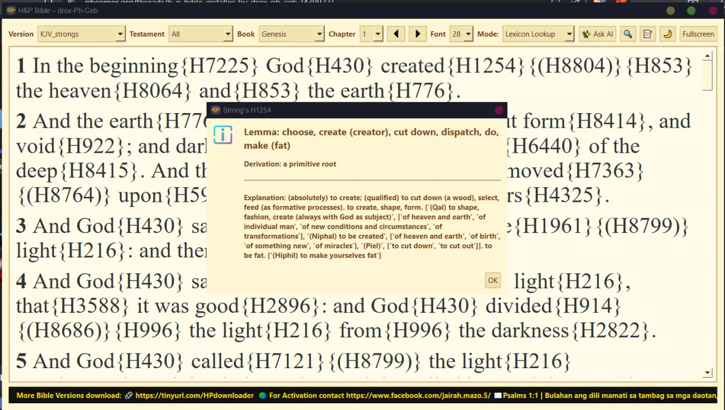Click Strong's number {H8414} after form
Image resolution: width=725 pixels, height=410 pixels.
[x=608, y=121]
